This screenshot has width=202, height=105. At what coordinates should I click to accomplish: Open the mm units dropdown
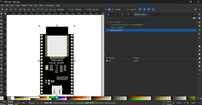coord(133,10)
